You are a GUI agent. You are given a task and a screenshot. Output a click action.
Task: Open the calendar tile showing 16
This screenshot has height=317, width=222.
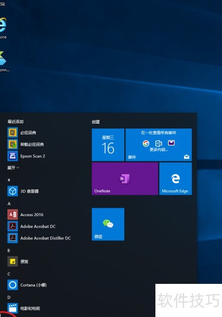click(x=108, y=145)
